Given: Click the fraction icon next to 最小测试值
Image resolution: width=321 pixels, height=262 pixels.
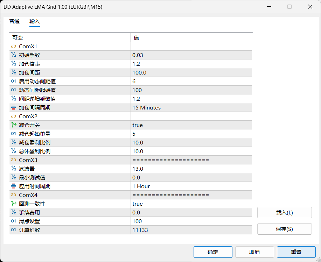Looking at the screenshot, I should (x=14, y=177).
